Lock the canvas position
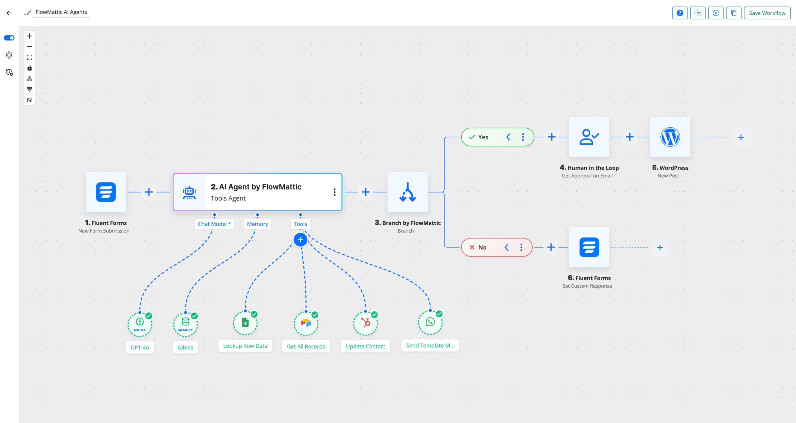The width and height of the screenshot is (796, 423). click(30, 68)
